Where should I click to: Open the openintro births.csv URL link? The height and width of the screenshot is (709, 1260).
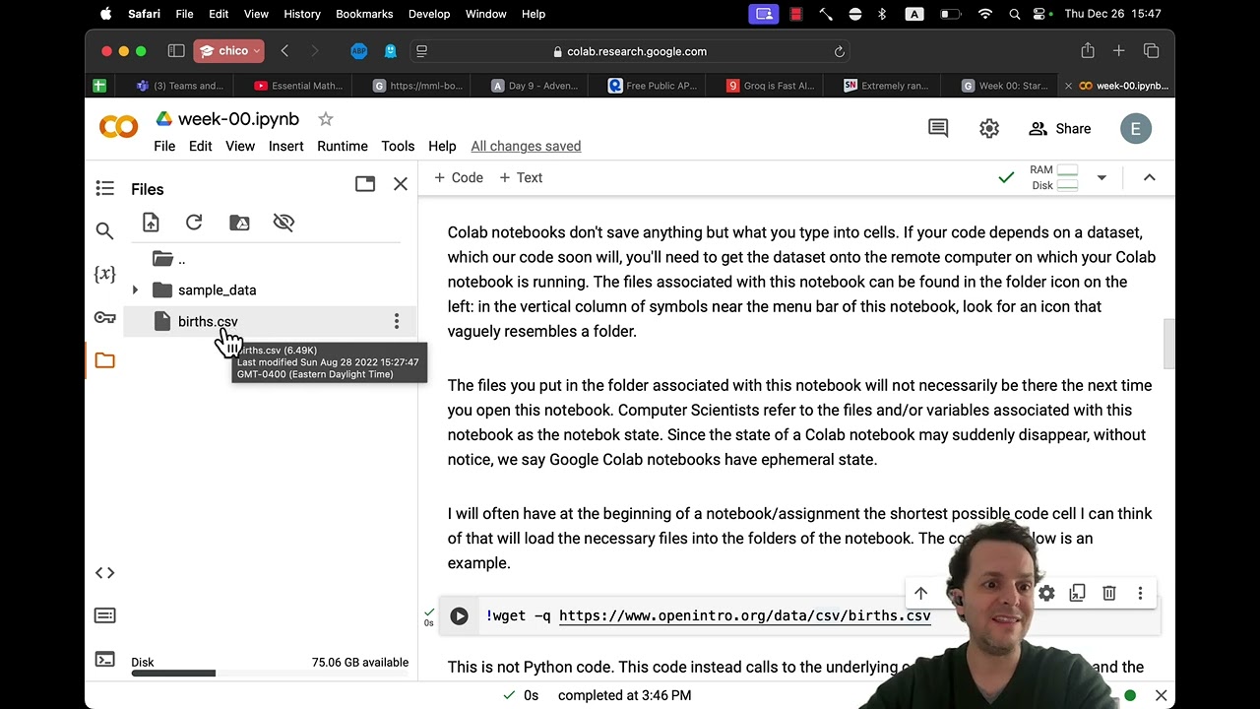(x=745, y=615)
